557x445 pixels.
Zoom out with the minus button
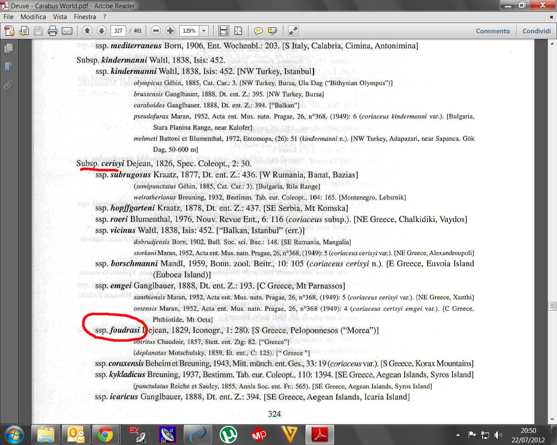[156, 31]
